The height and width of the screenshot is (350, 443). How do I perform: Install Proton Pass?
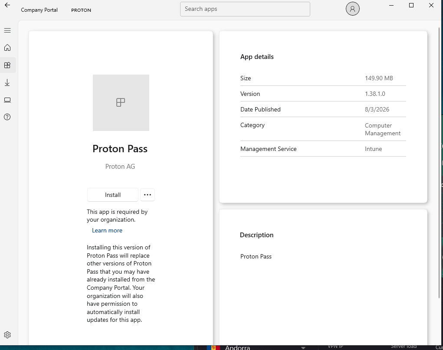pyautogui.click(x=113, y=195)
